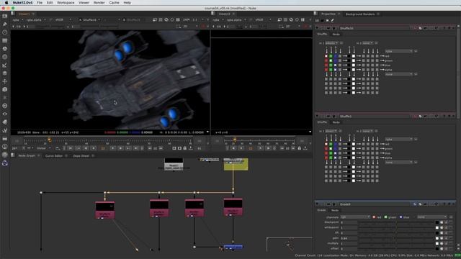Open the Image nodes icon in left toolbar
Screen dimensions: 461x259
pos(5,16)
